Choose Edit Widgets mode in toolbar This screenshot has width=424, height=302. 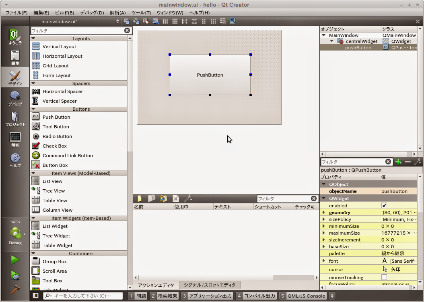pos(127,21)
